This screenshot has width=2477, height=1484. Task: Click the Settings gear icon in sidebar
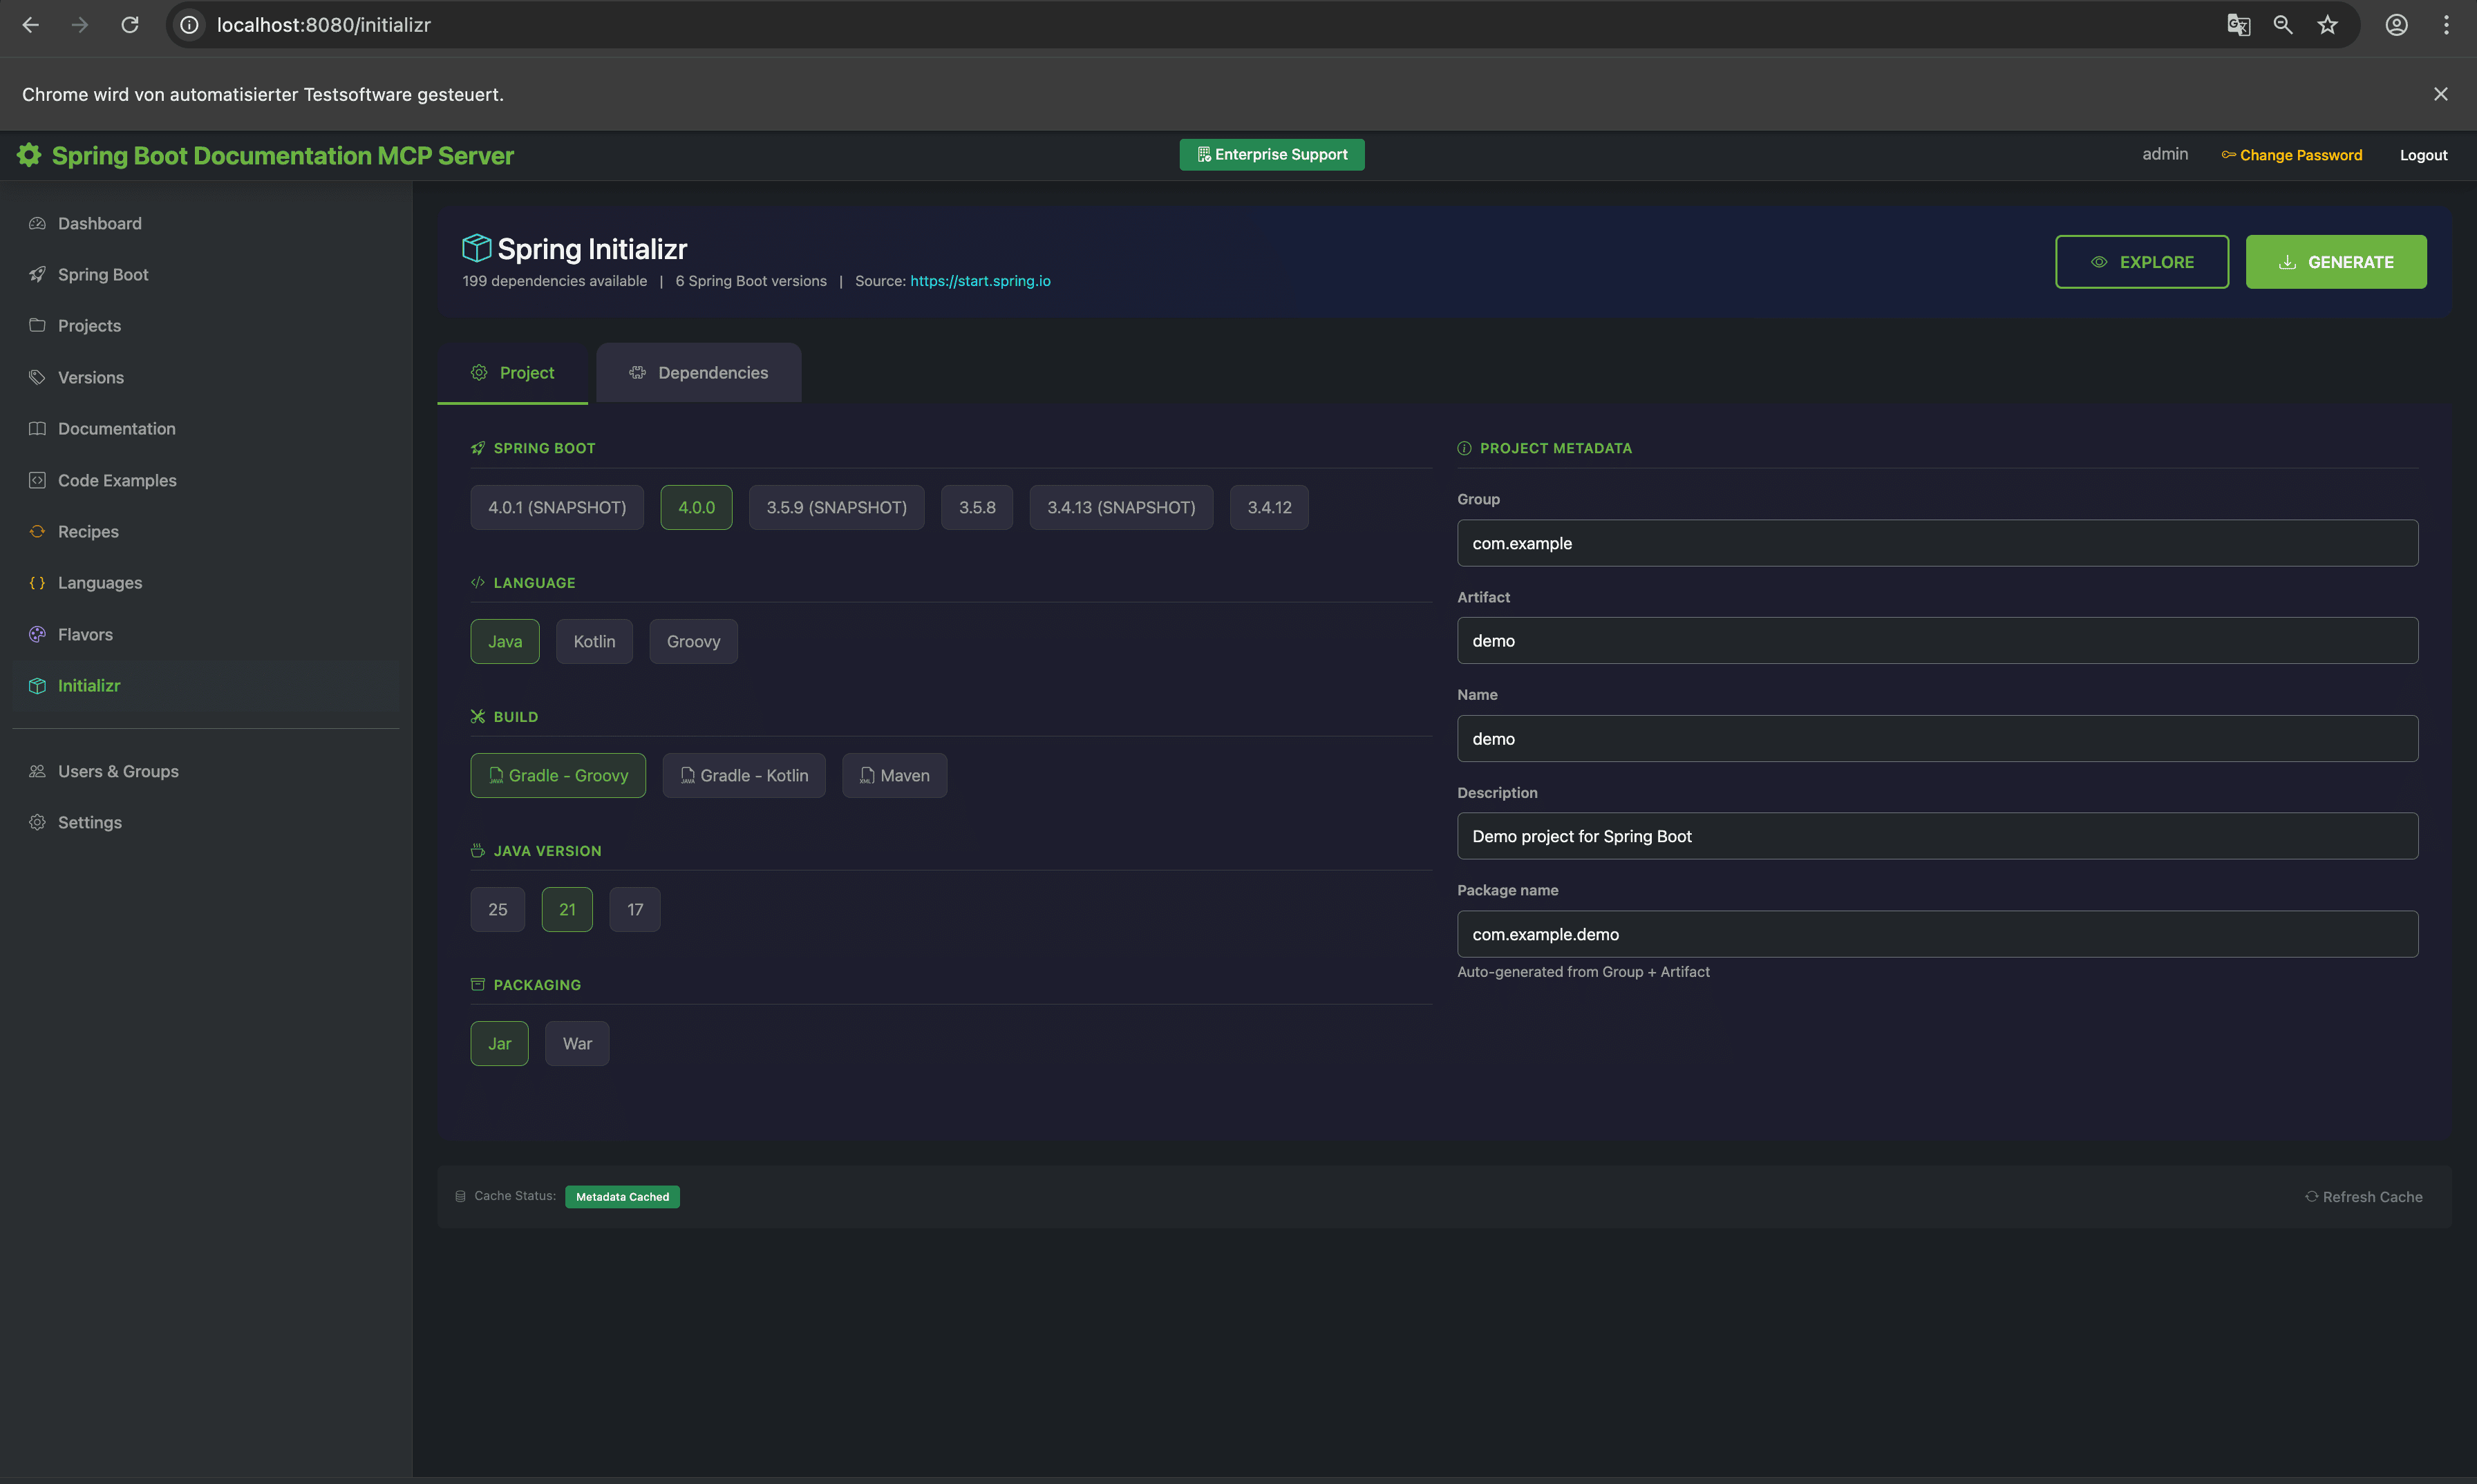coord(37,822)
